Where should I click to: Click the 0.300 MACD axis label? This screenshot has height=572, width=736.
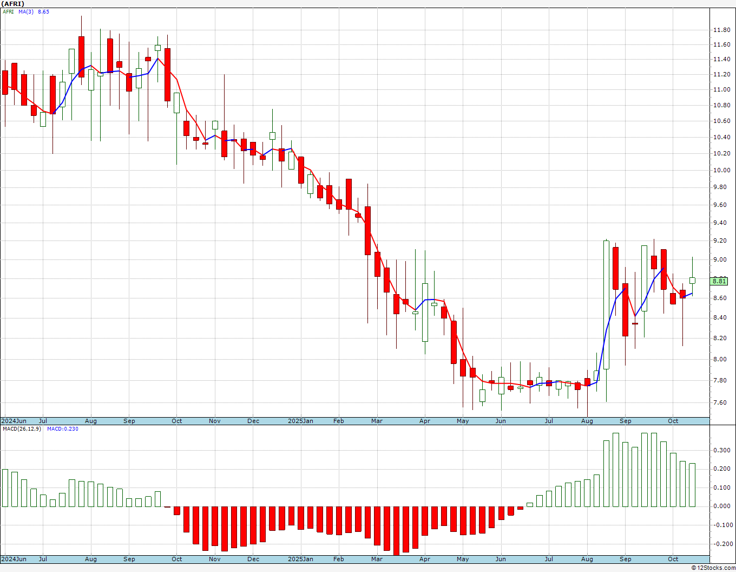click(x=721, y=450)
